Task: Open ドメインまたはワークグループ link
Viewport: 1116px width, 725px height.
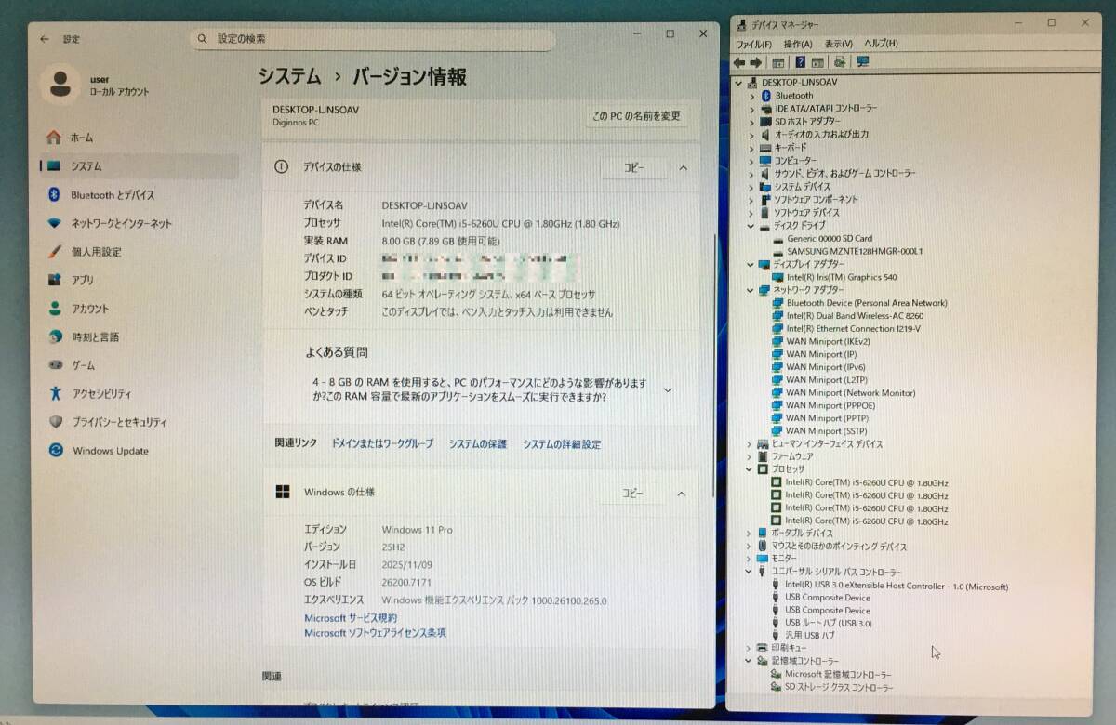Action: pyautogui.click(x=382, y=444)
